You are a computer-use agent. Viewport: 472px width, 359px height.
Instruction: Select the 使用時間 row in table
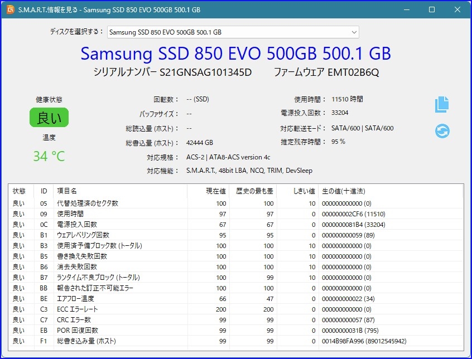pos(235,214)
